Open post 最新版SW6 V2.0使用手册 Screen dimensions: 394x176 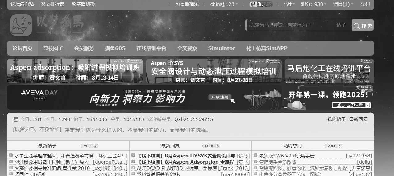(287, 156)
